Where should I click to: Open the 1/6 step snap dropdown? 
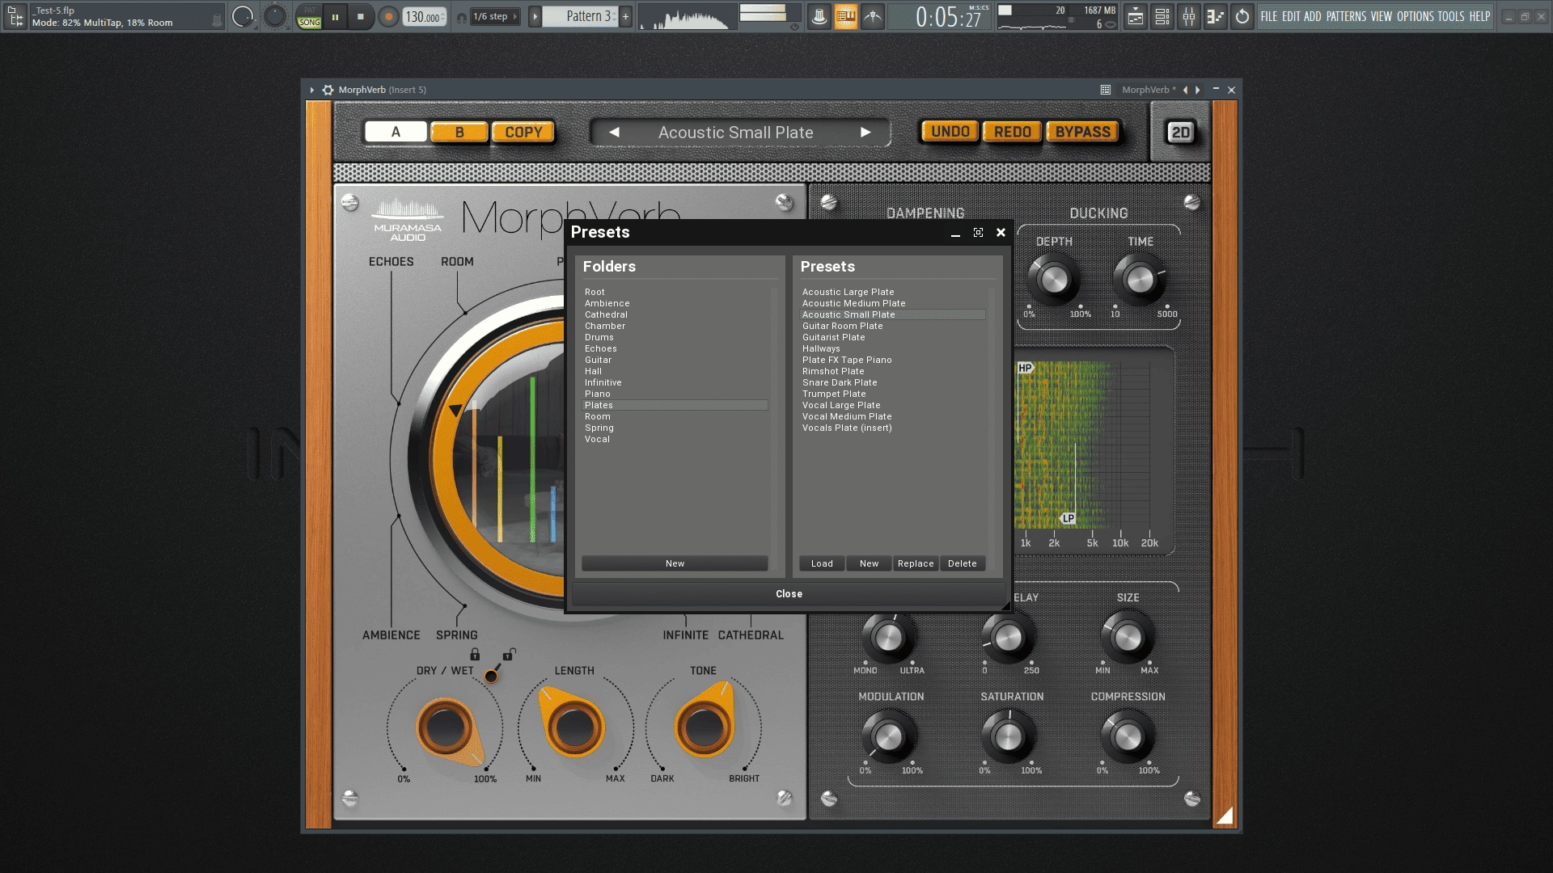495,16
